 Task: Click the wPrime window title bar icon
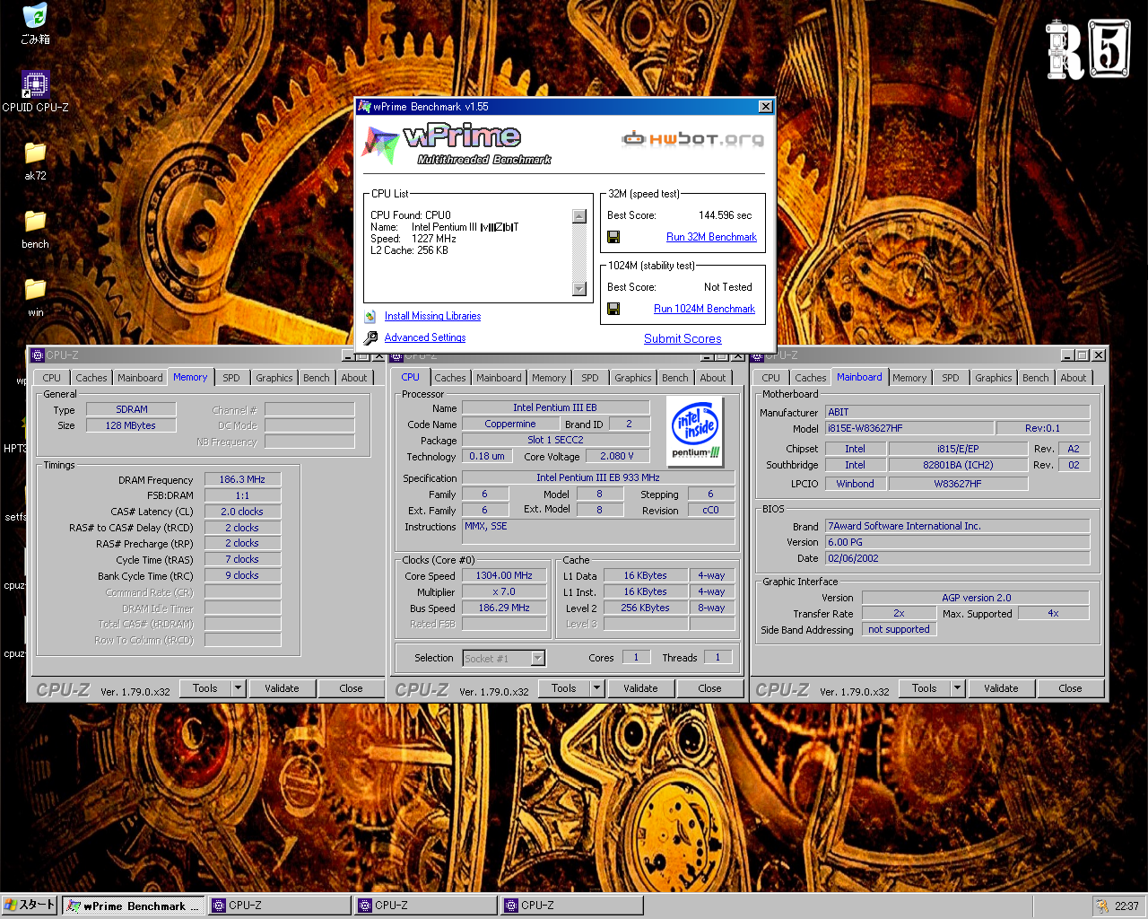tap(364, 106)
